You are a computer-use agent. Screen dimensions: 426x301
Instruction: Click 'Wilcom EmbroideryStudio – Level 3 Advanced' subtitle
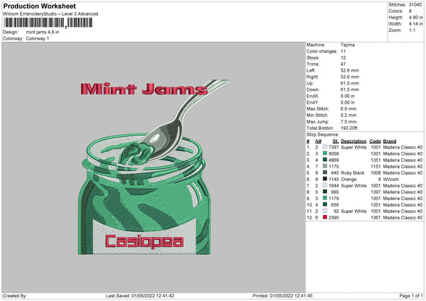pos(50,14)
